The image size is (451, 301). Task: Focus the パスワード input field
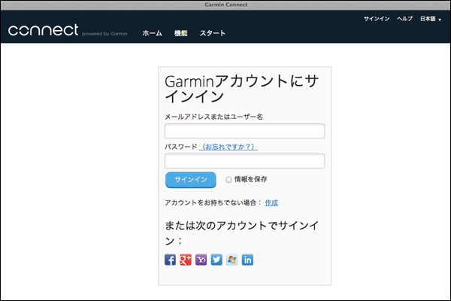245,161
